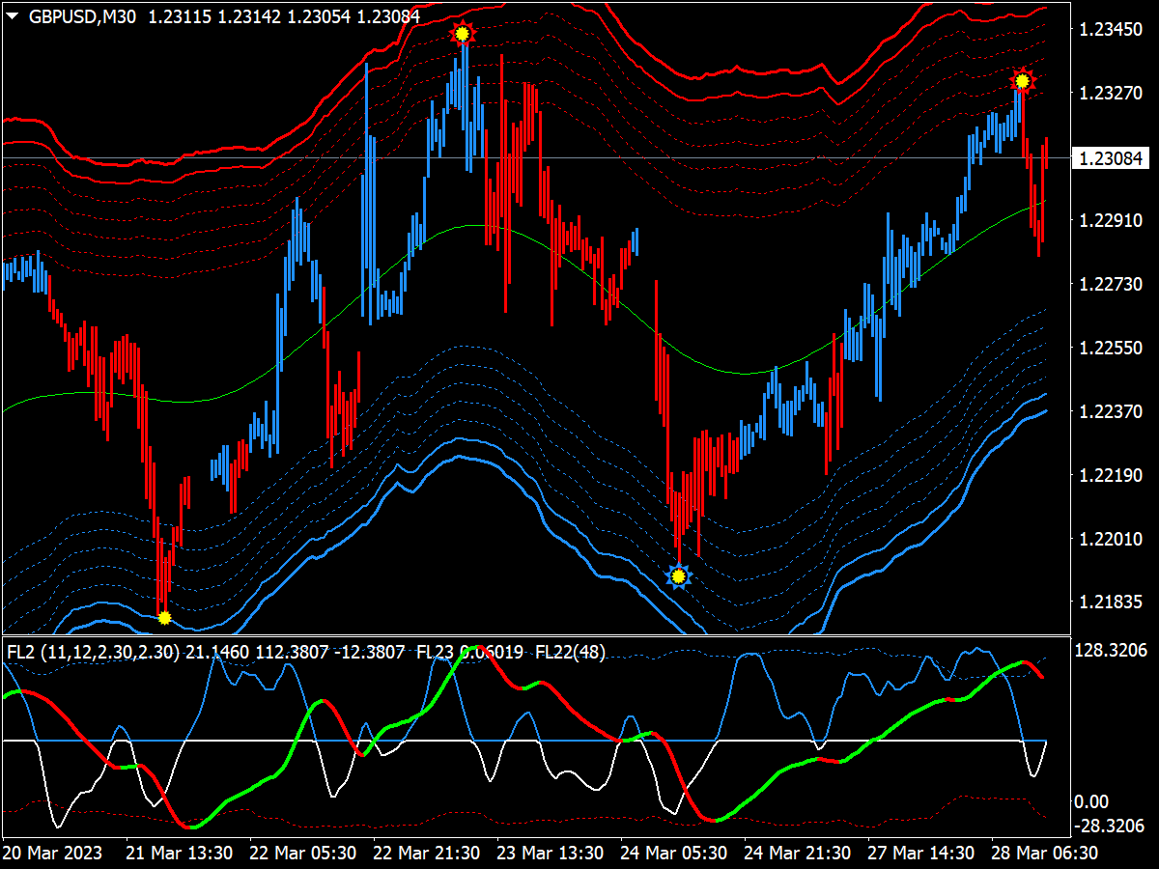Click the -28.3206 indicator scale value
Viewport: 1159px width, 869px height.
click(1111, 827)
